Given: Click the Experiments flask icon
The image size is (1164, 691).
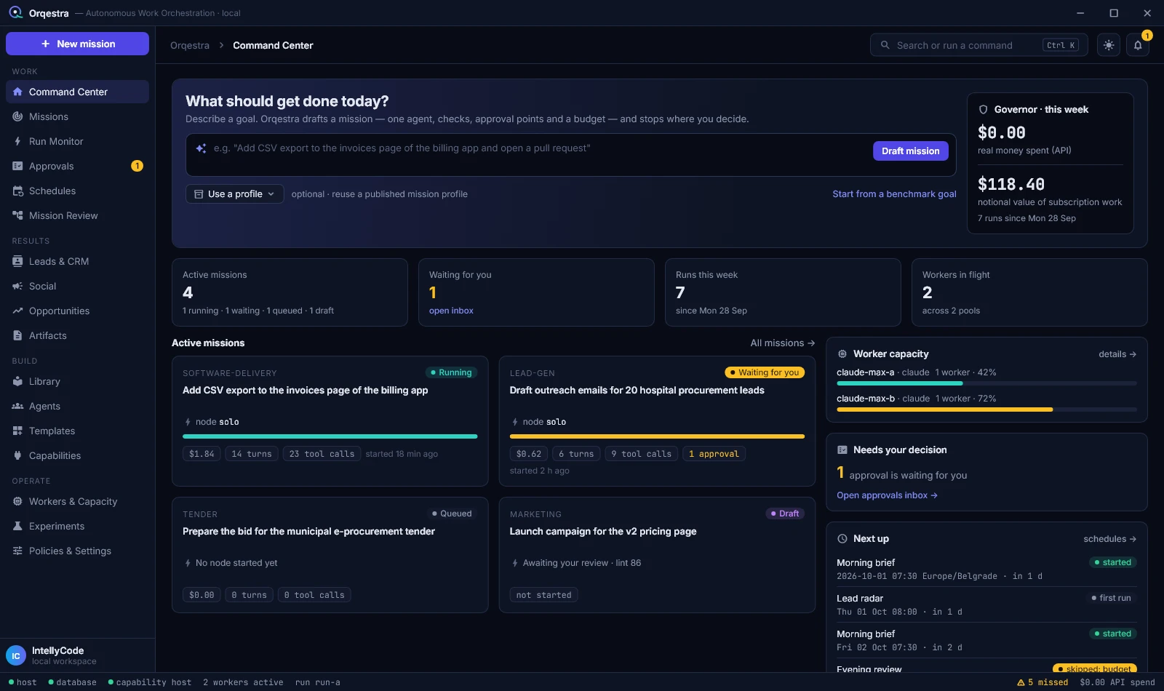Looking at the screenshot, I should point(17,526).
